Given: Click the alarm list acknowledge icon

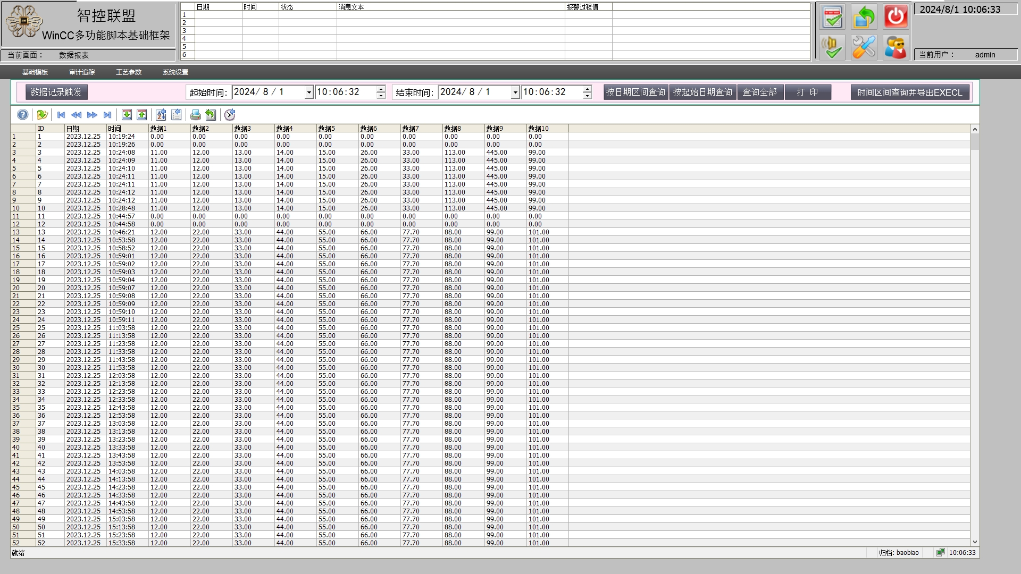Looking at the screenshot, I should pyautogui.click(x=832, y=16).
